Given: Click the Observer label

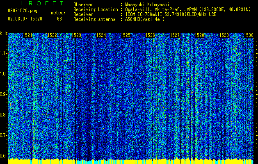Looking at the screenshot, I should 83,5.
